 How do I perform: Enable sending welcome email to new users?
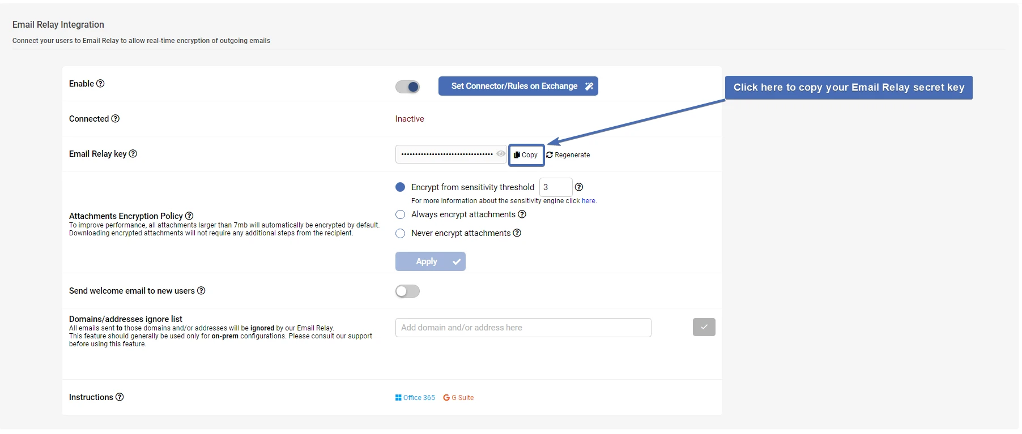pyautogui.click(x=407, y=291)
